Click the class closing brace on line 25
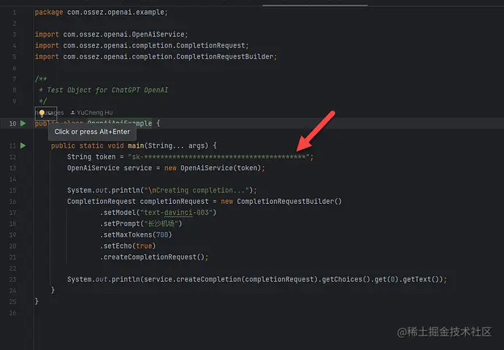Viewport: 504px width, 350px height. (x=37, y=302)
